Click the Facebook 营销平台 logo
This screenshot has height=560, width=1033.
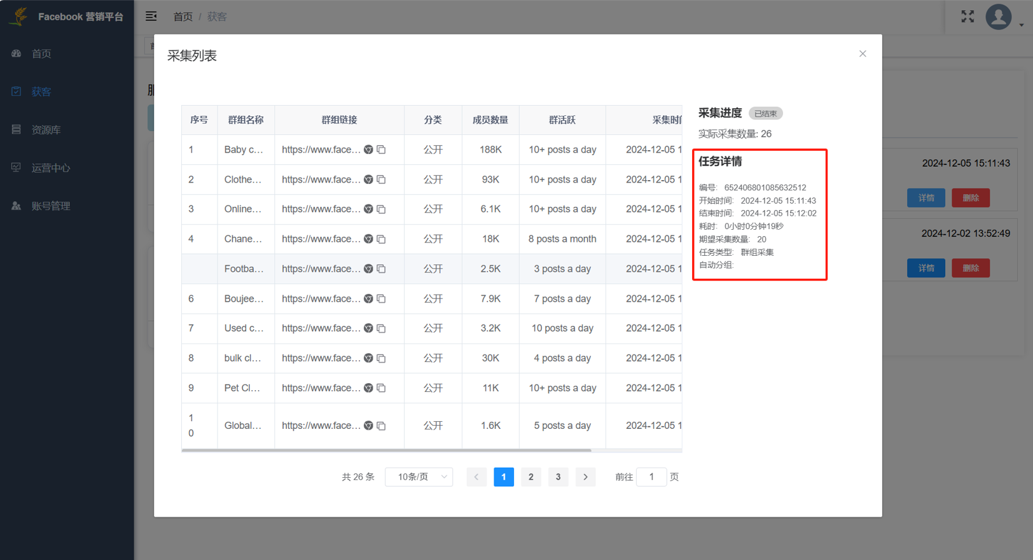(67, 17)
